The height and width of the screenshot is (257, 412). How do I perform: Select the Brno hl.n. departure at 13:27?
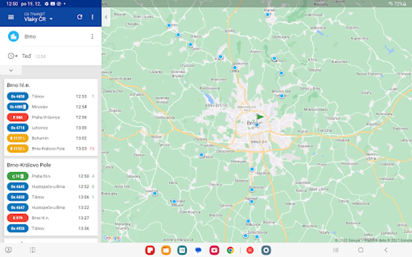pyautogui.click(x=51, y=218)
